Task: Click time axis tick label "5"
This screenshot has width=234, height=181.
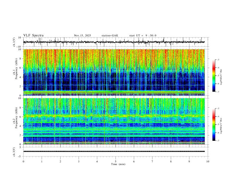Action: pos(116,161)
